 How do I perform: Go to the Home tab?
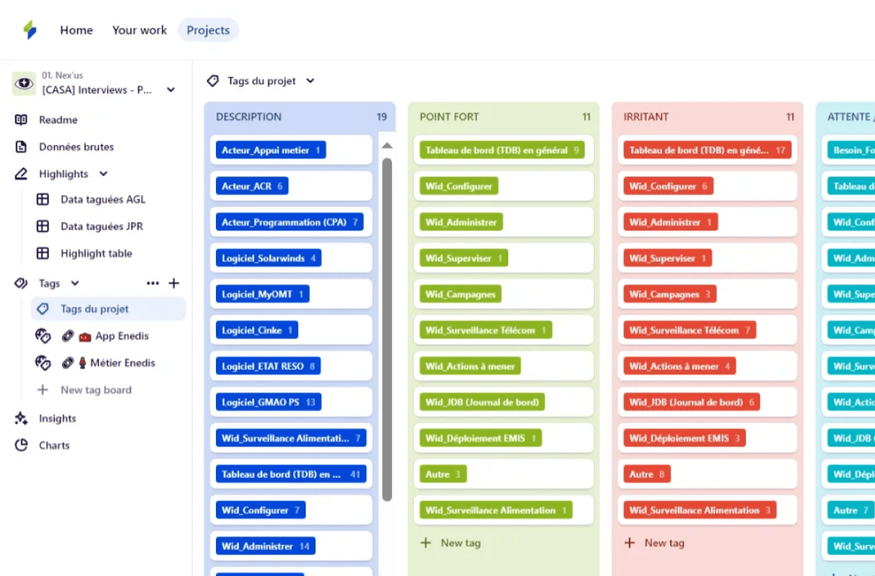[76, 30]
